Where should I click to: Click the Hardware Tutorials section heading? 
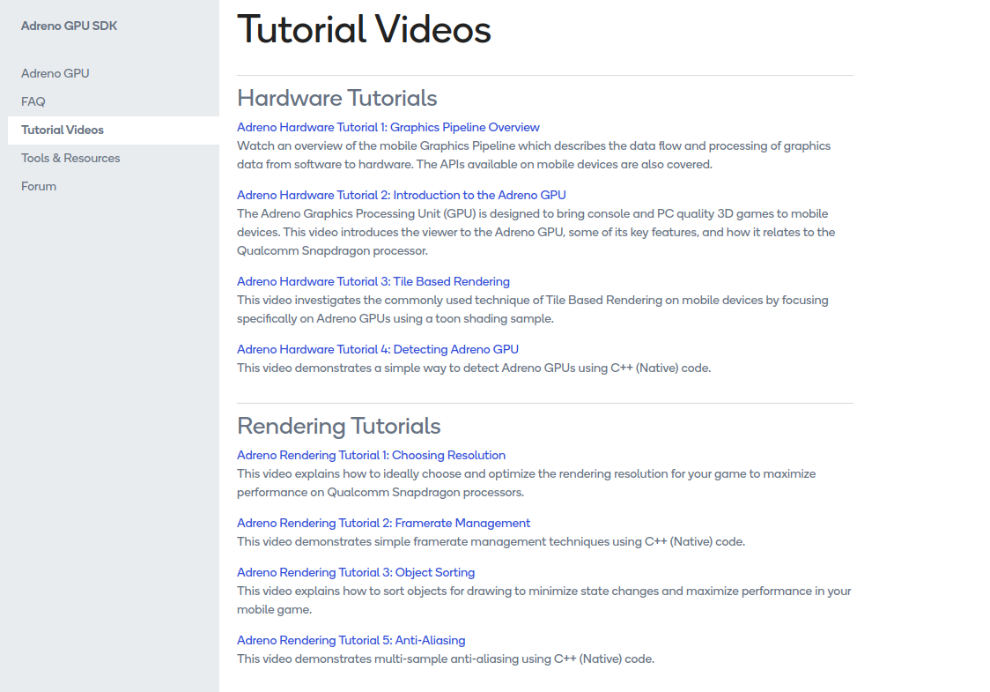(x=337, y=99)
